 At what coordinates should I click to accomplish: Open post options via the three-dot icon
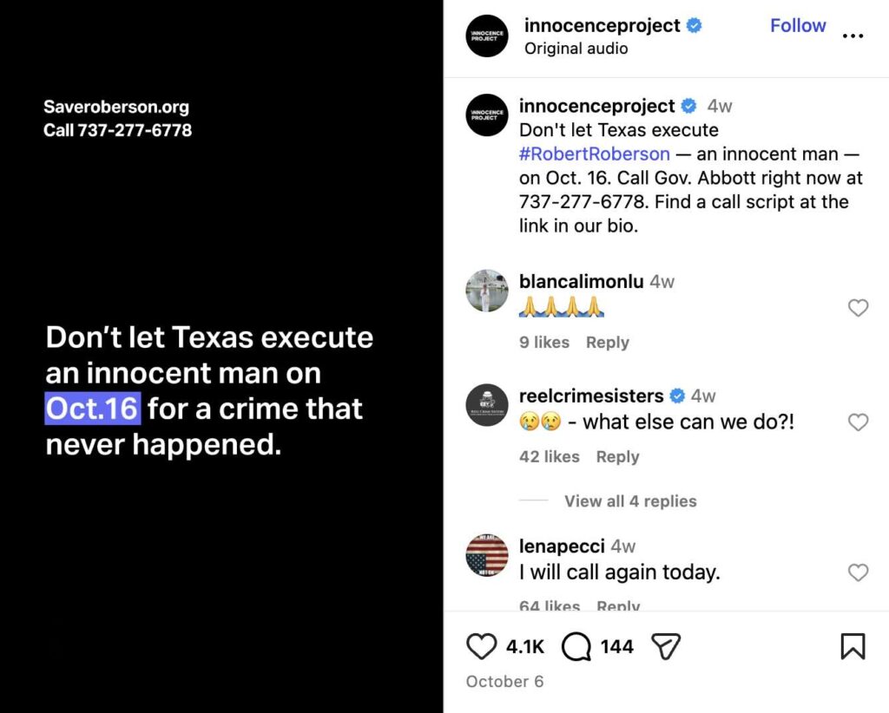coord(853,36)
